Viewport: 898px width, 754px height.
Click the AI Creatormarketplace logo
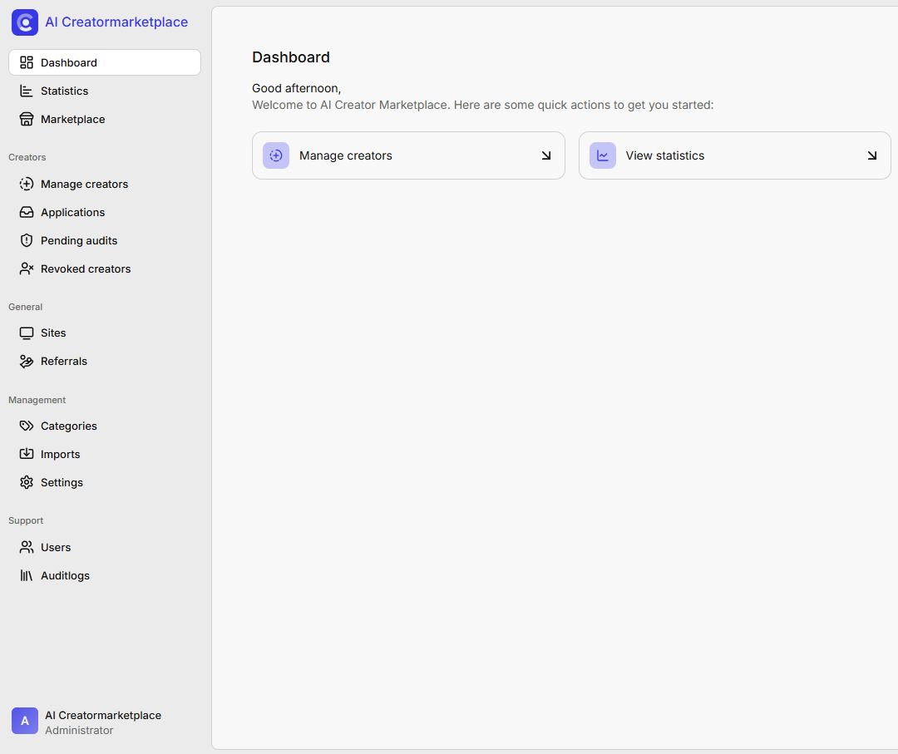click(x=24, y=22)
